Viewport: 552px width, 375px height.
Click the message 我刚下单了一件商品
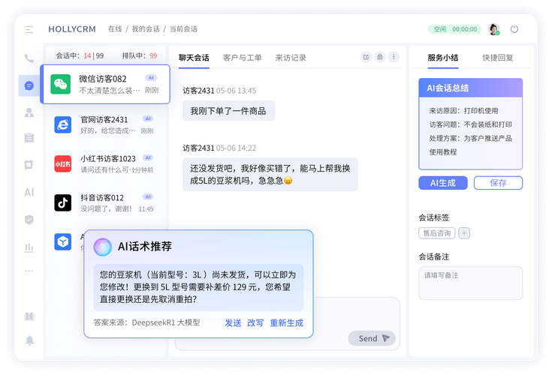coord(228,111)
